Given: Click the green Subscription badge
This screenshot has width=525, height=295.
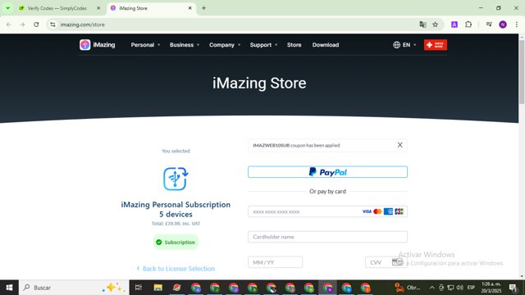Looking at the screenshot, I should 176,243.
